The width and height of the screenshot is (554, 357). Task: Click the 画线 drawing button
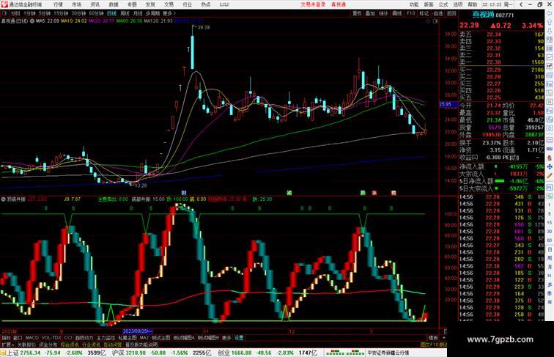coord(397,13)
